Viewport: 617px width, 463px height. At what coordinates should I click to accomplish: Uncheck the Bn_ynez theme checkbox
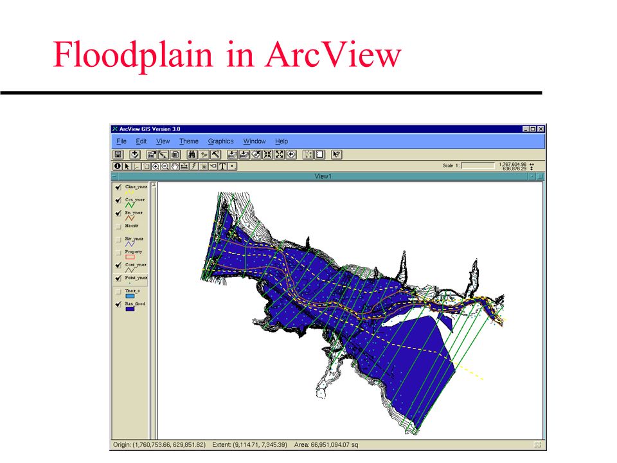[x=118, y=213]
